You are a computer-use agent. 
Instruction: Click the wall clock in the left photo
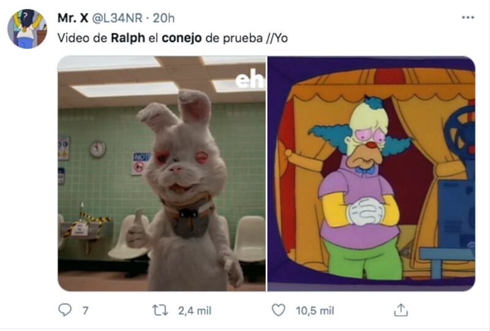98,149
